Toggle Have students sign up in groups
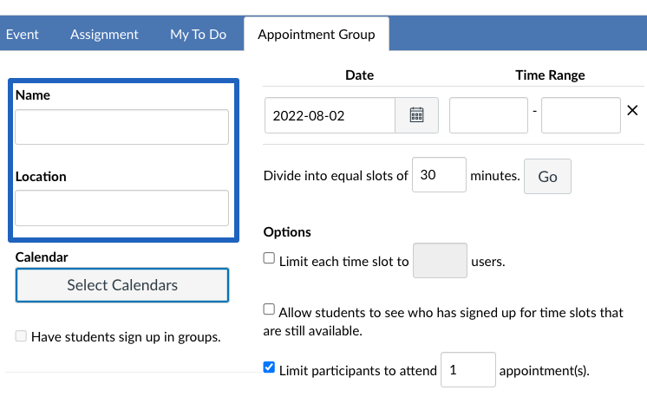647x403 pixels. click(21, 335)
